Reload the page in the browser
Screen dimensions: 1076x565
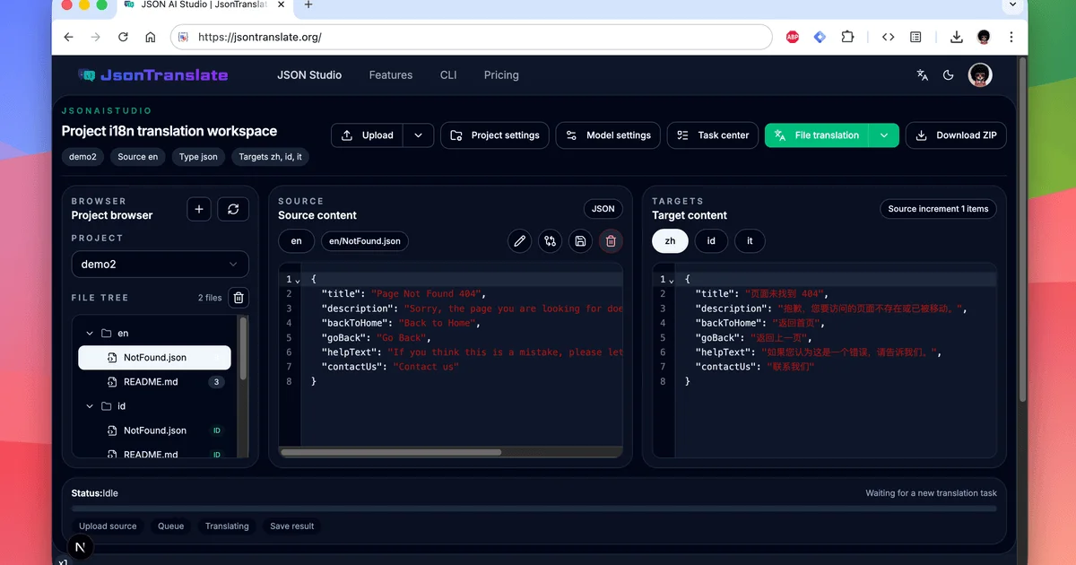(x=123, y=37)
